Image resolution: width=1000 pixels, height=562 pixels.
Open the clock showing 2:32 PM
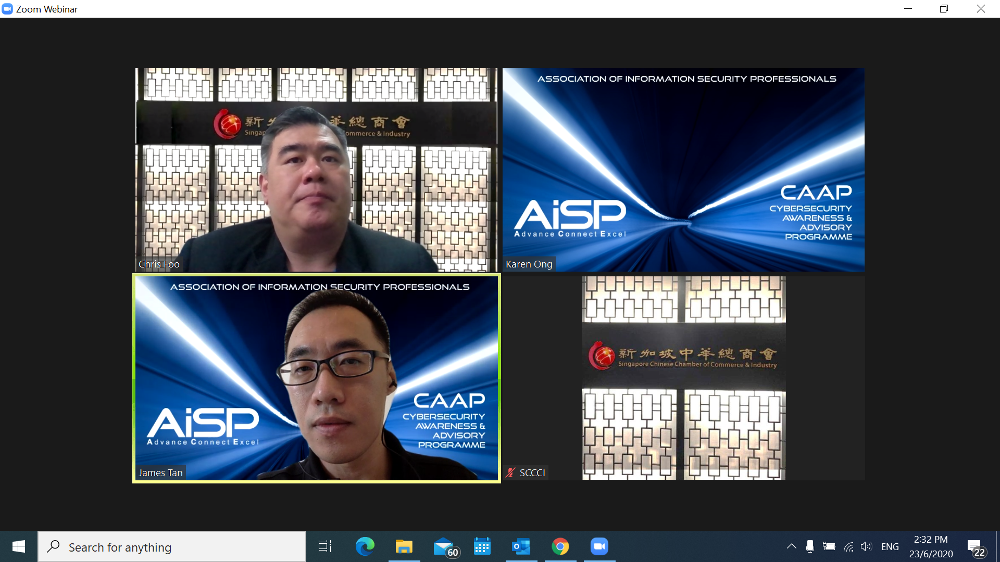click(x=931, y=546)
